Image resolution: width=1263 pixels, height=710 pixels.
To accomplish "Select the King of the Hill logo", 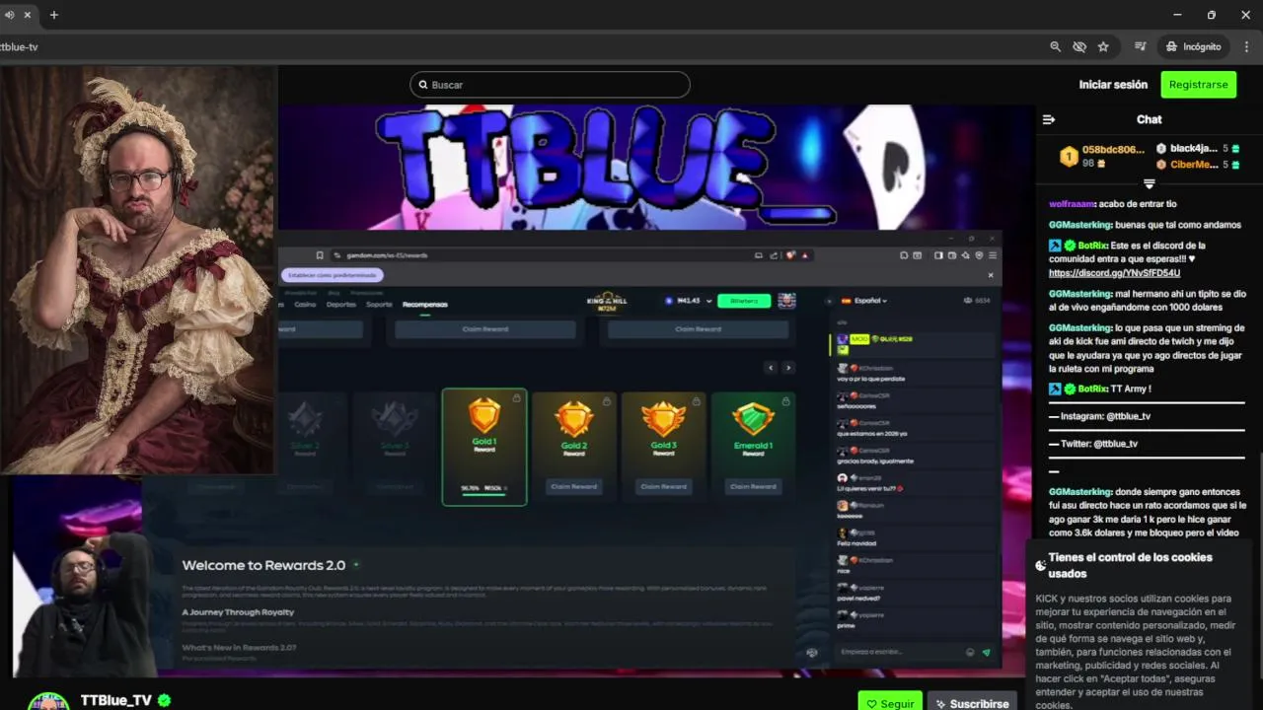I will (607, 301).
